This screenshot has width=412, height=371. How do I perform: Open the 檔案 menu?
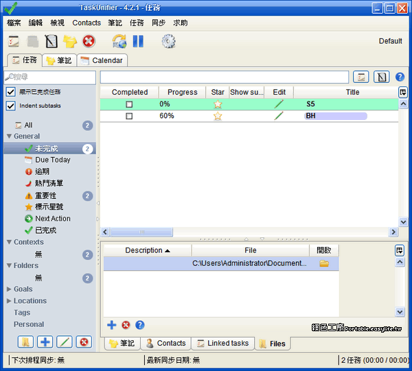pyautogui.click(x=14, y=23)
